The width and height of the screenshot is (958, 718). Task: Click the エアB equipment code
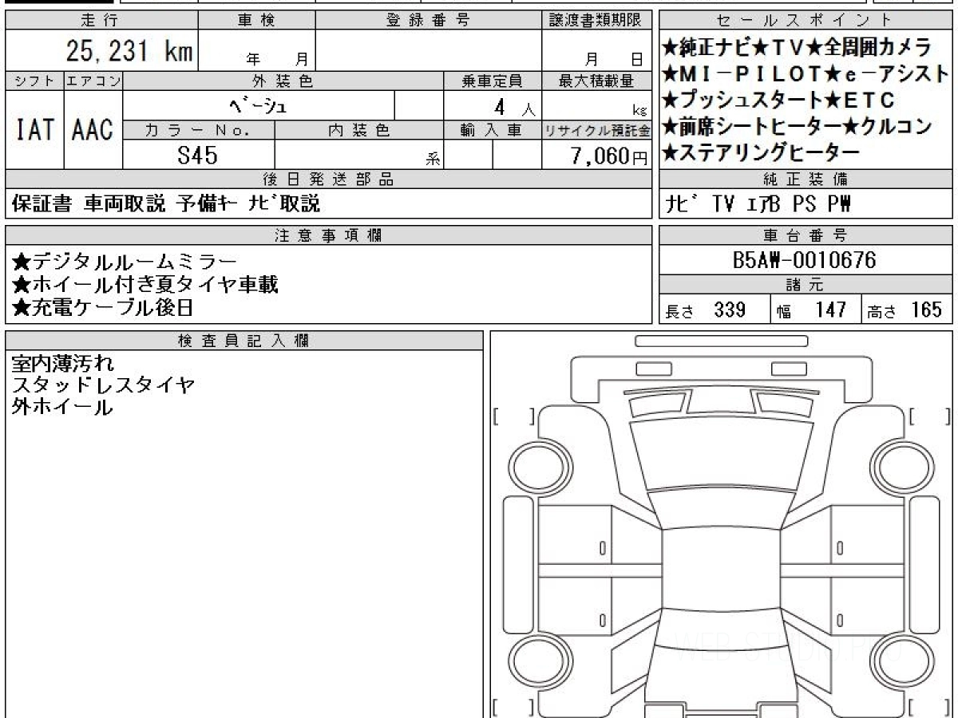(x=763, y=205)
